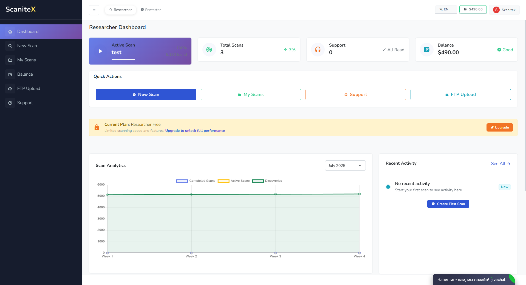Click the Balance wallet icon in sidebar
This screenshot has width=526, height=285.
10,75
